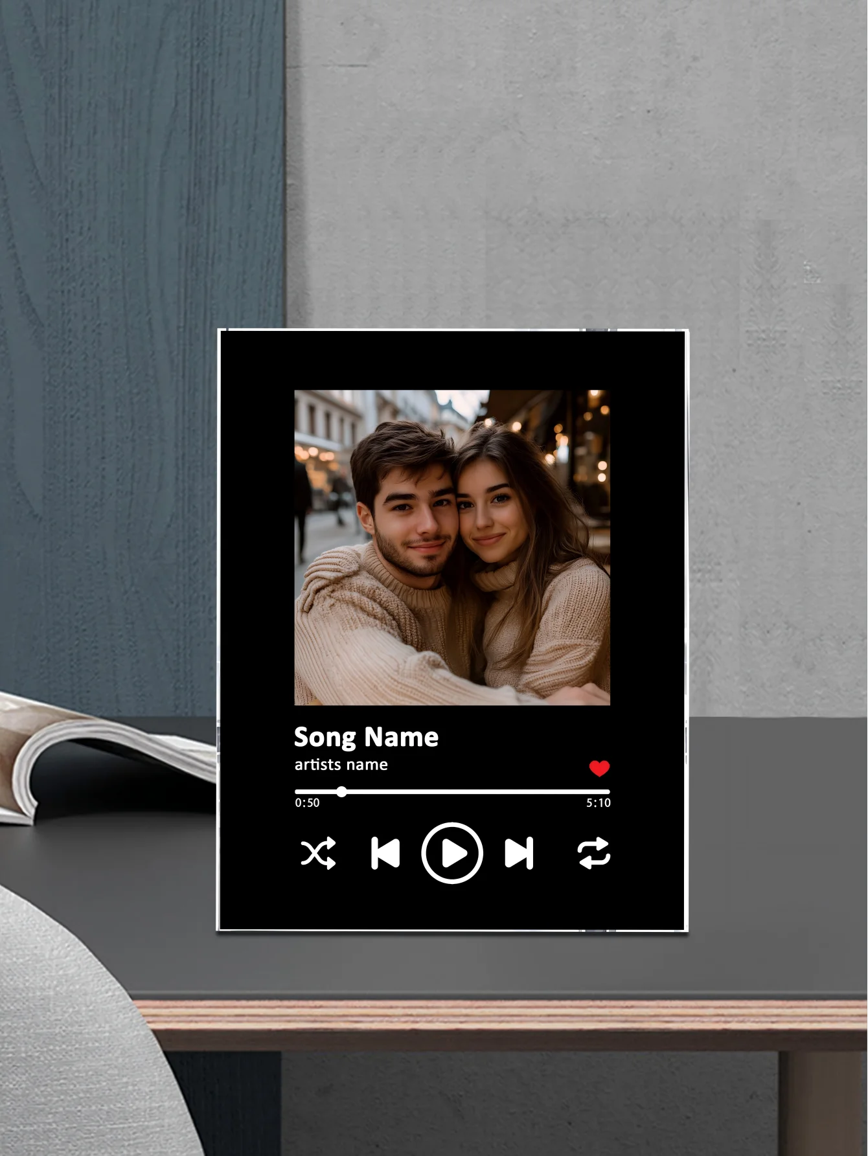Tap the red heart like icon

pos(599,768)
